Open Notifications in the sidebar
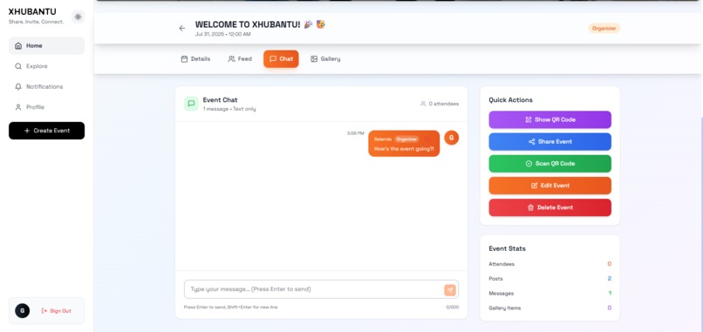This screenshot has width=703, height=332. pos(46,87)
